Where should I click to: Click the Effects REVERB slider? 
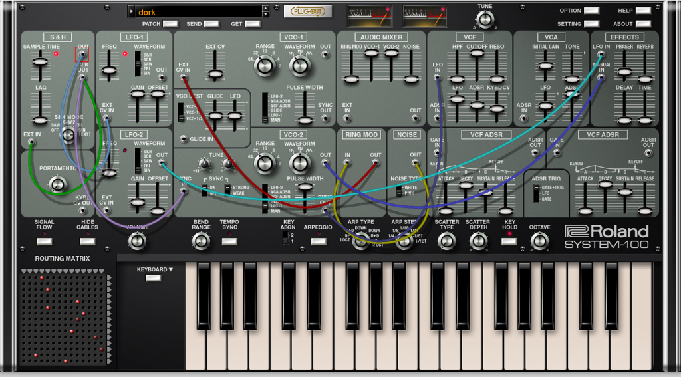pyautogui.click(x=645, y=78)
